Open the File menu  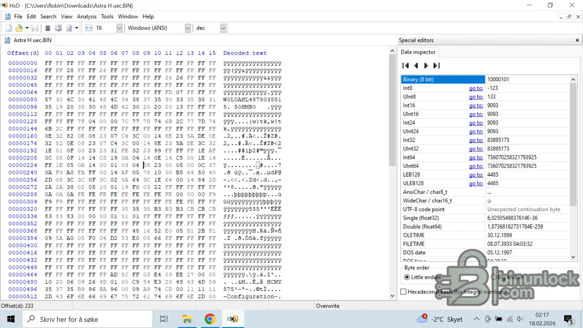tap(18, 16)
